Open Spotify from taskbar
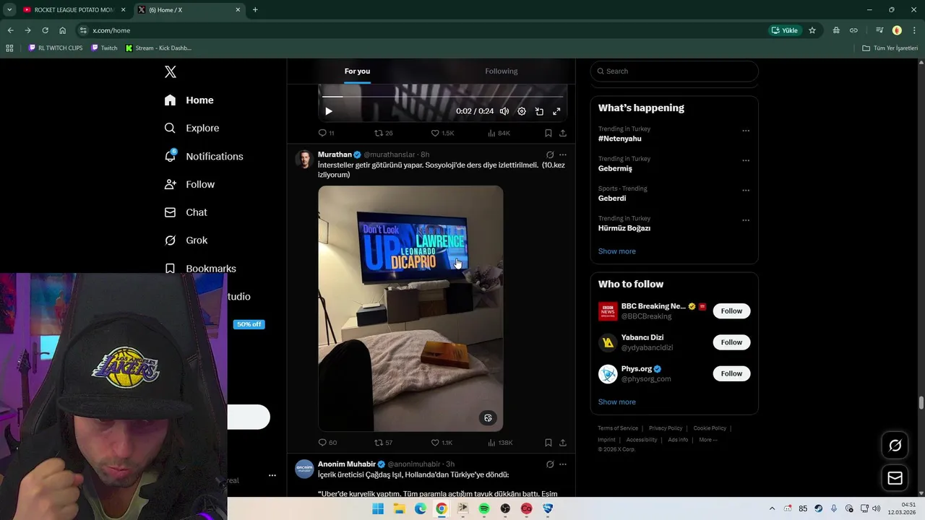925x520 pixels. tap(484, 508)
